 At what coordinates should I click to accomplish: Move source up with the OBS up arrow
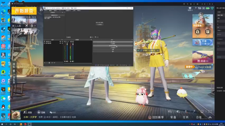tap(52, 63)
